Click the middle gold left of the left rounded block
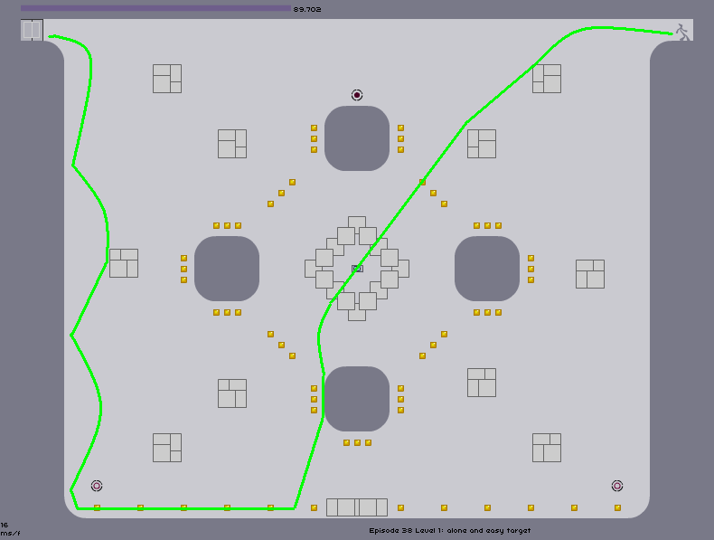Screen dimensions: 714x540 (184, 269)
